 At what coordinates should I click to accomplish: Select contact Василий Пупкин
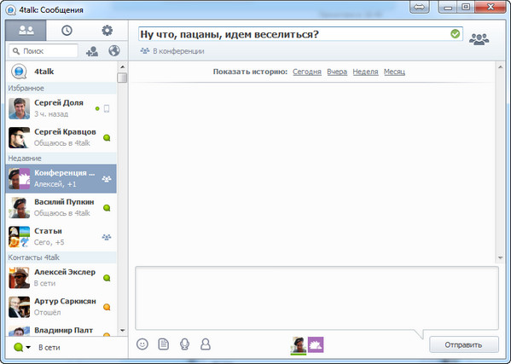pos(61,207)
